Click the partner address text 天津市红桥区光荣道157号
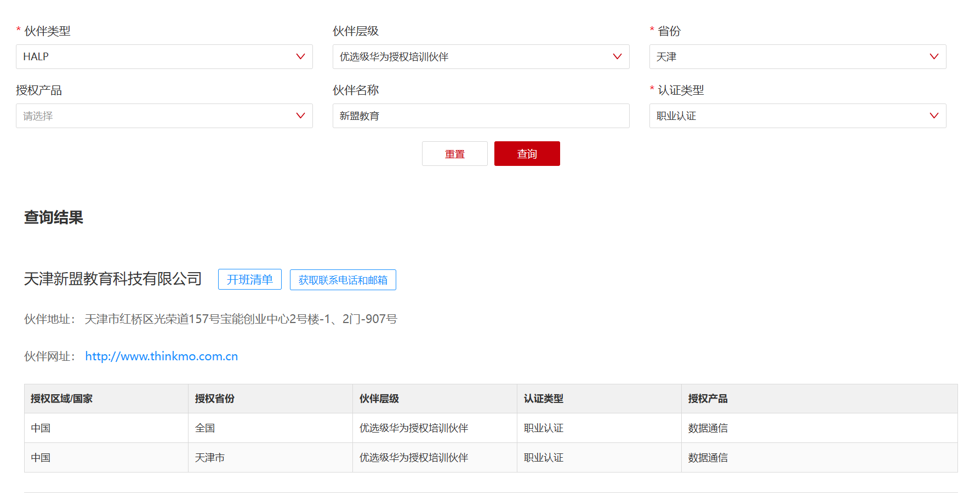This screenshot has width=975, height=501. pyautogui.click(x=241, y=319)
